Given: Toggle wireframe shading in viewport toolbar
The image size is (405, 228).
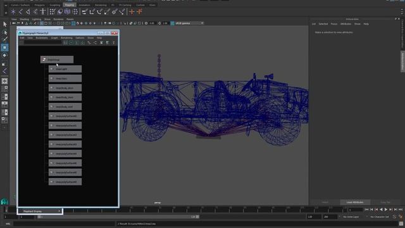Looking at the screenshot, I should tap(73, 23).
